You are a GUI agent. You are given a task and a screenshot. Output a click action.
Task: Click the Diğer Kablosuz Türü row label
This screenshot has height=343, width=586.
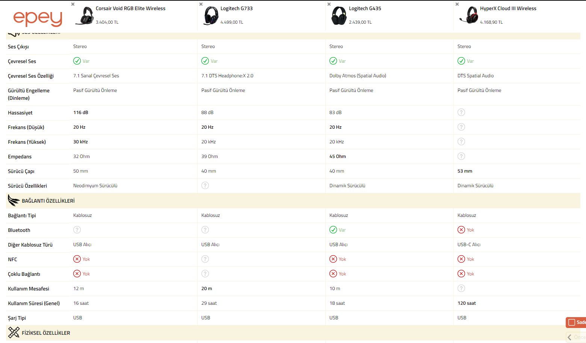(30, 245)
